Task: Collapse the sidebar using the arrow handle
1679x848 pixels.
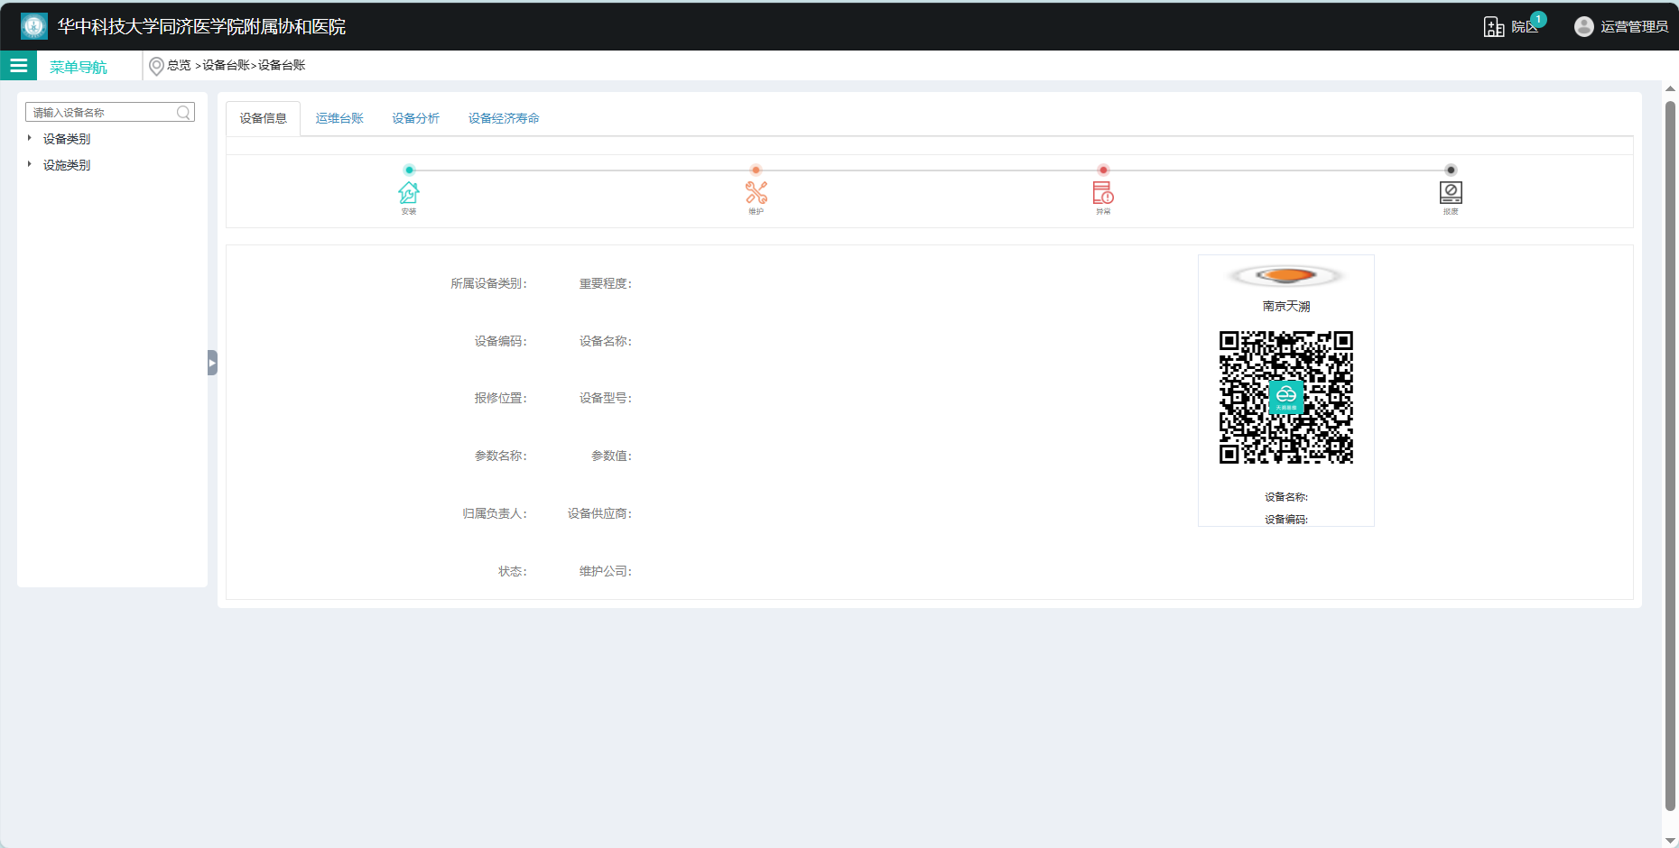Action: (x=211, y=362)
